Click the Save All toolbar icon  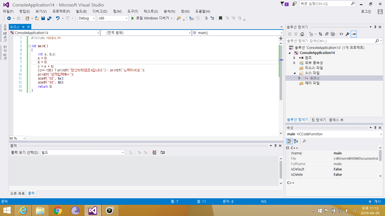pyautogui.click(x=49, y=18)
